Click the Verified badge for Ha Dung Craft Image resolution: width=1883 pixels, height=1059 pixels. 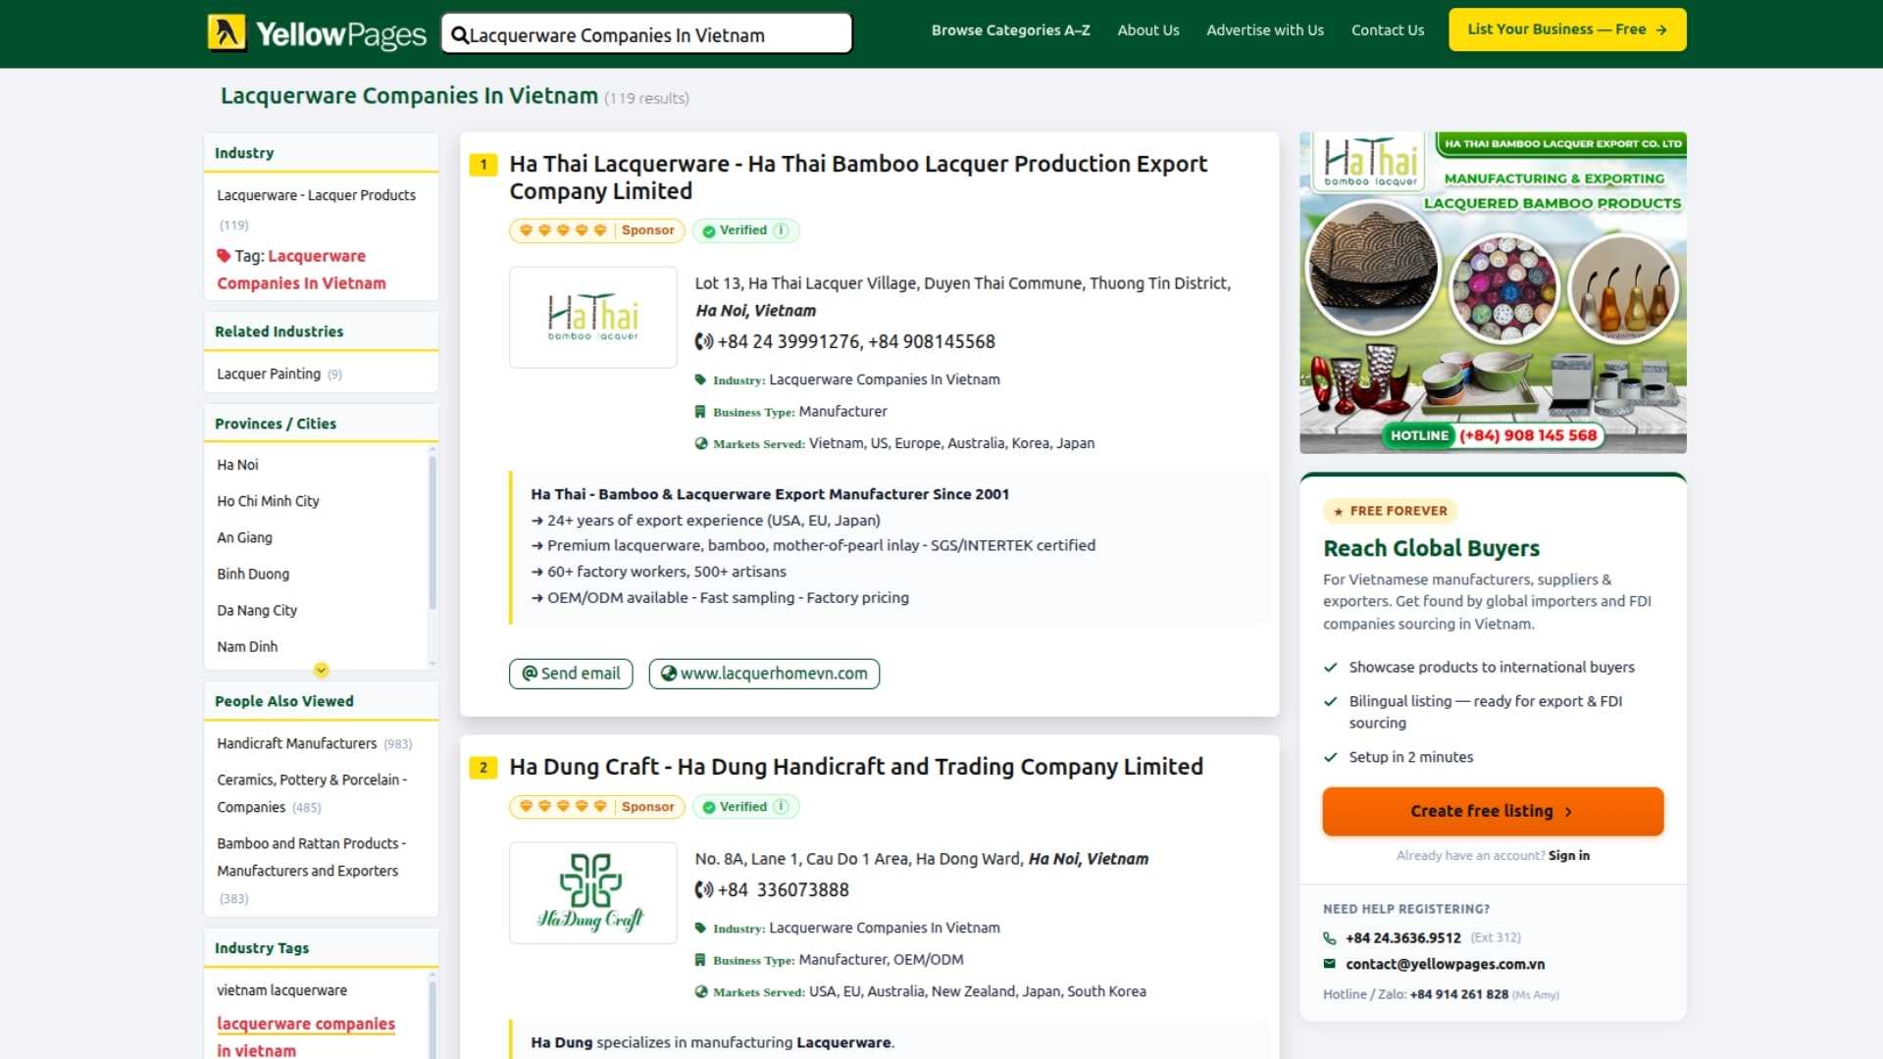click(x=745, y=807)
